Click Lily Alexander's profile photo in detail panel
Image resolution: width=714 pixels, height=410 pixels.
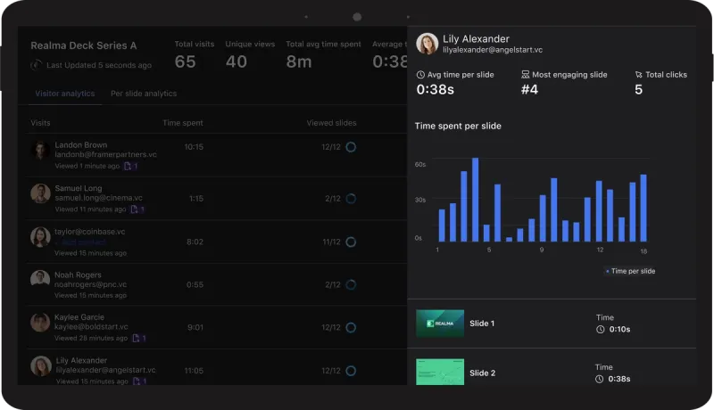(428, 44)
